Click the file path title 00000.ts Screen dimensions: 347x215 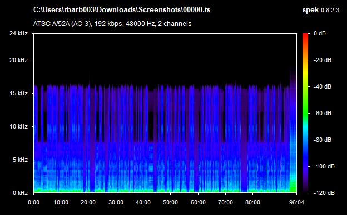[x=122, y=10]
